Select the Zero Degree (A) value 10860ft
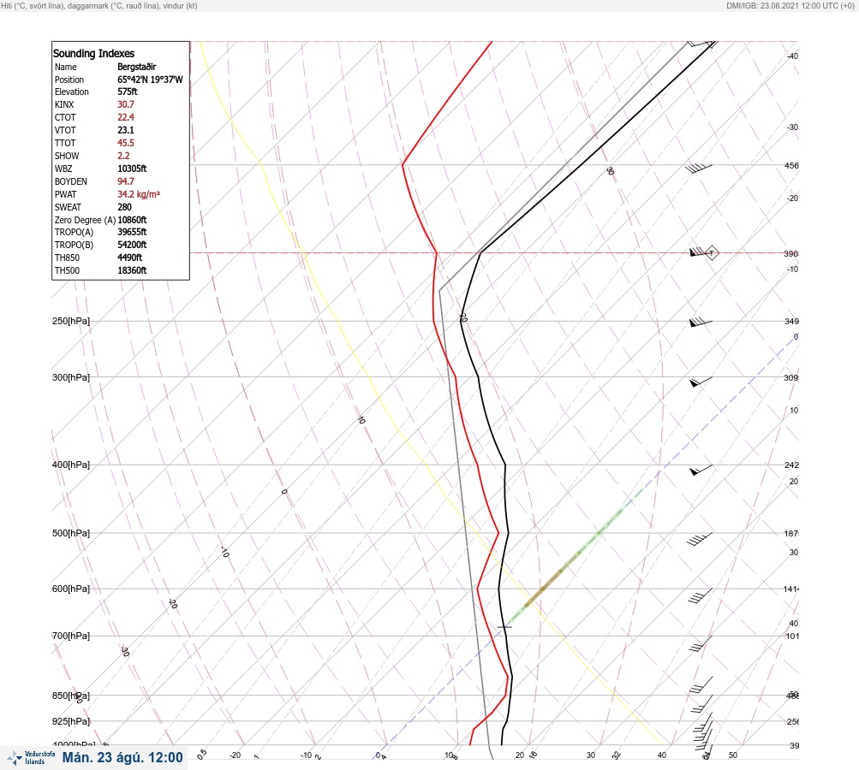859x770 pixels. (132, 220)
